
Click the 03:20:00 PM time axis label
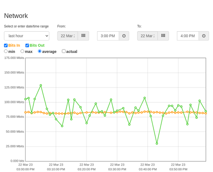click(86, 169)
